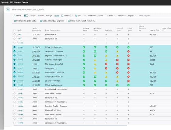Select row 1003 checkbox

(14, 35)
